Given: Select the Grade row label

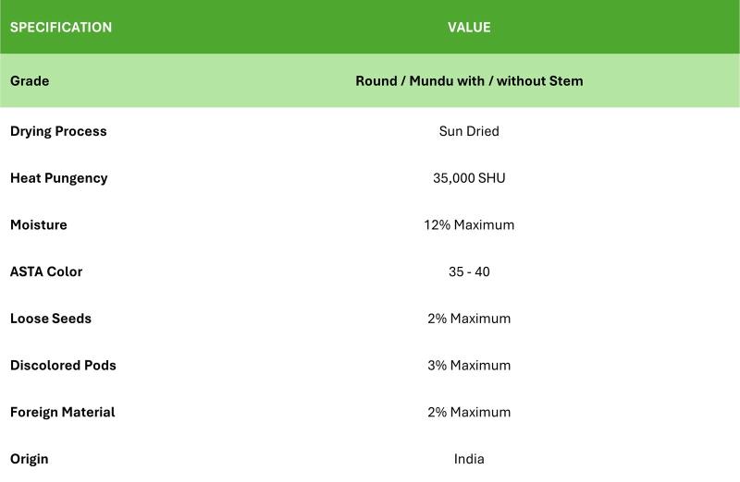Looking at the screenshot, I should (x=30, y=80).
